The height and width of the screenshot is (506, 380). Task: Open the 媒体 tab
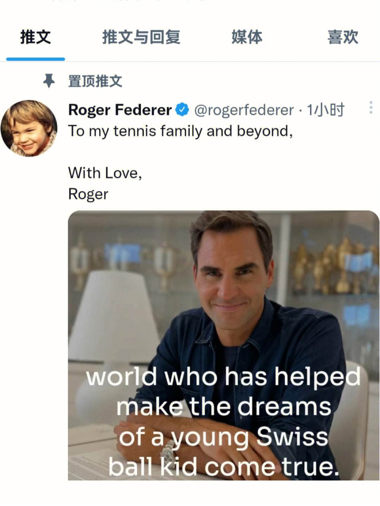pyautogui.click(x=247, y=37)
